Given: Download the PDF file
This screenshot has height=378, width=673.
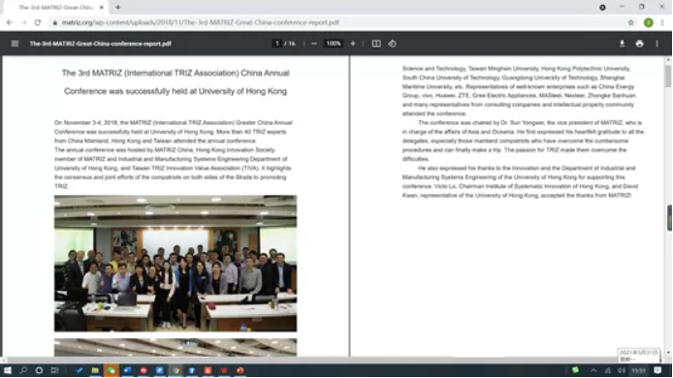Looking at the screenshot, I should pyautogui.click(x=622, y=44).
